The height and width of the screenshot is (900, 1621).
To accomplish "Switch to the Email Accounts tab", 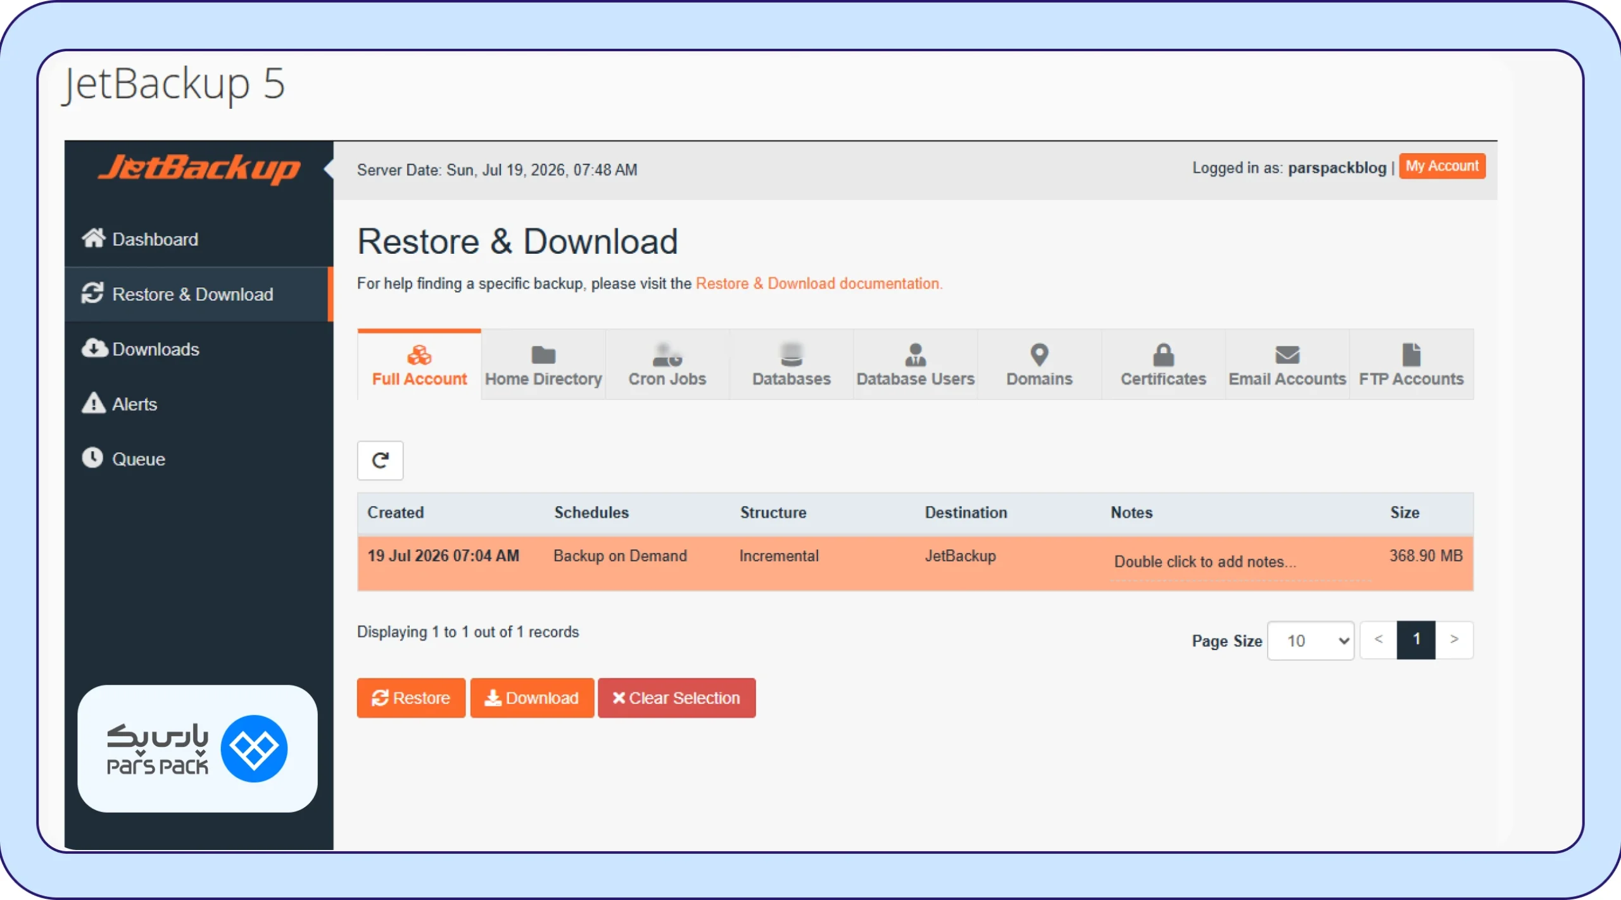I will pyautogui.click(x=1287, y=365).
